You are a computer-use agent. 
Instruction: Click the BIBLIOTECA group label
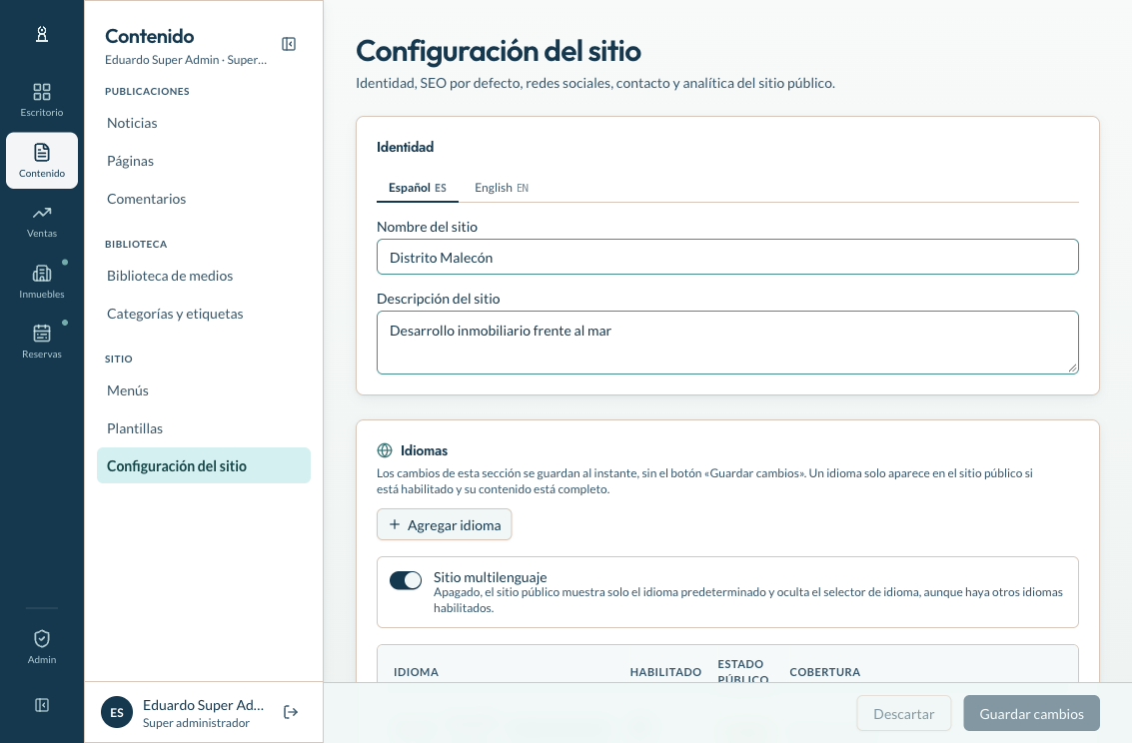pos(136,245)
